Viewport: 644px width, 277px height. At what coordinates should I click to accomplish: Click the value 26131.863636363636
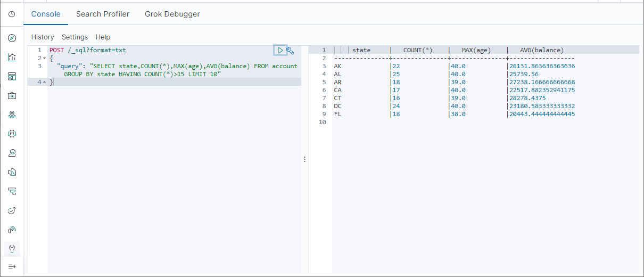(x=542, y=66)
